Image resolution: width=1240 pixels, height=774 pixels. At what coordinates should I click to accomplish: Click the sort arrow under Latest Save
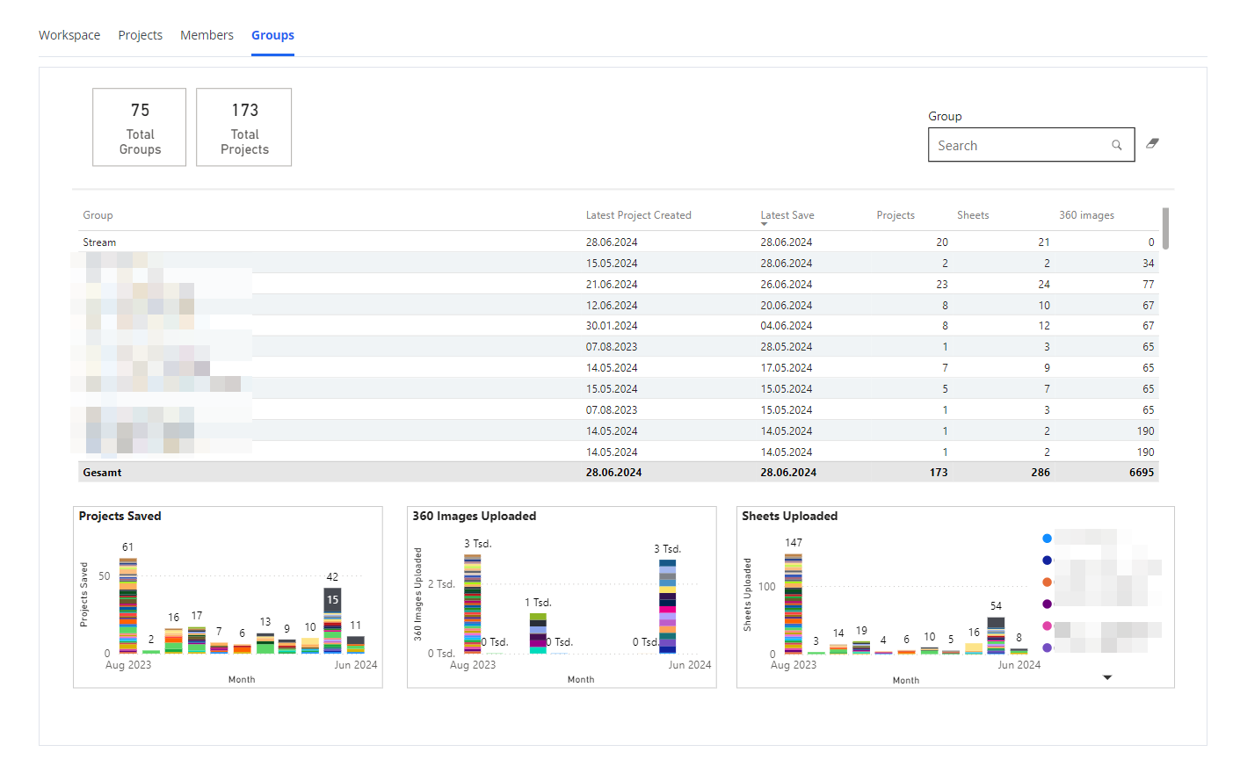pyautogui.click(x=764, y=224)
